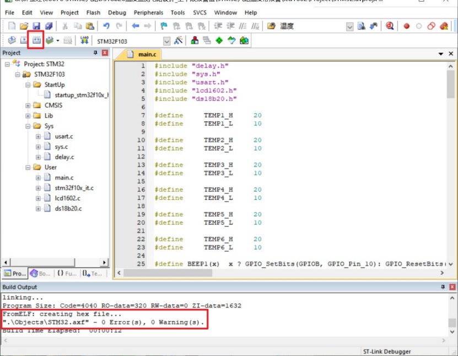Click the Save All icon
Viewport: 458px width, 356px height.
pos(49,26)
